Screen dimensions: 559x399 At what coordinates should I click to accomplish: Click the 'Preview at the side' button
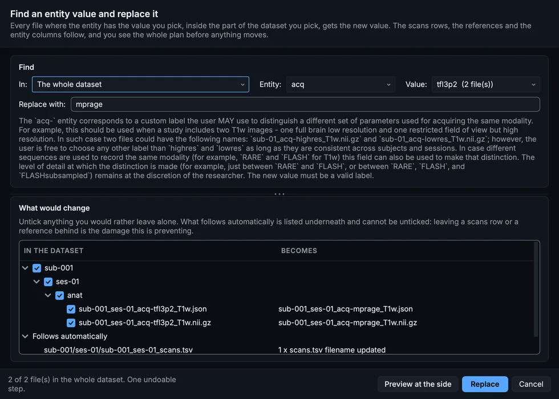pos(418,384)
